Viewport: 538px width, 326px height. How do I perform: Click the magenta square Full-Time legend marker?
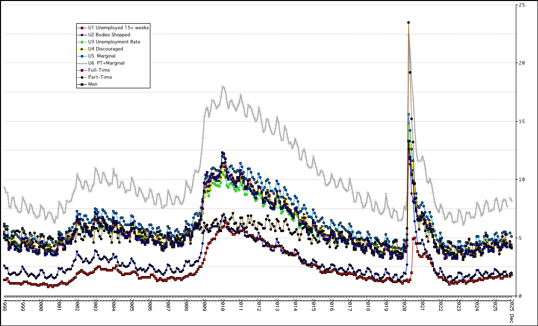point(81,70)
